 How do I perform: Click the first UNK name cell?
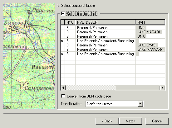[150, 28]
